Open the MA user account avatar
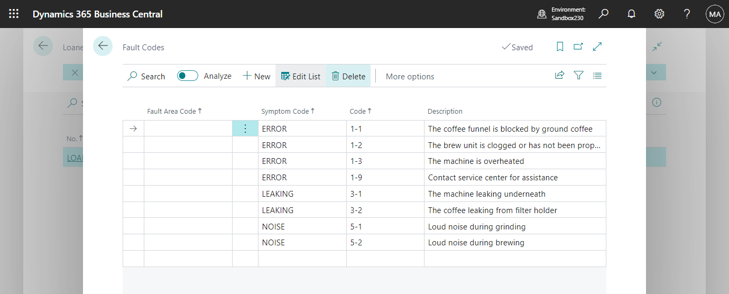 715,14
